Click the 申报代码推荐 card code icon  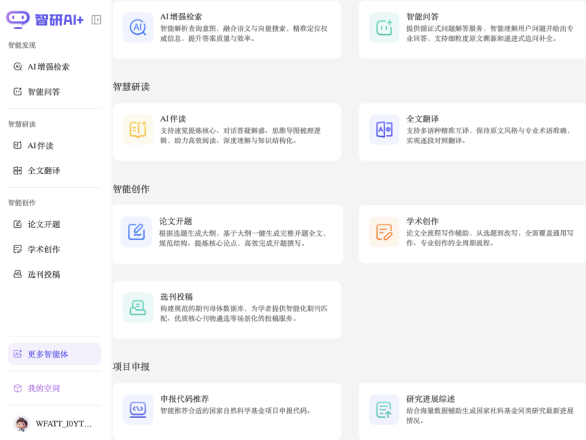coord(138,409)
